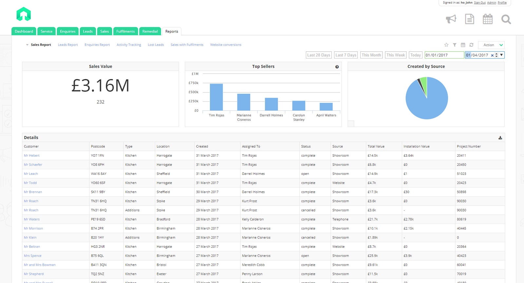Open customer Mr Brennan
The height and width of the screenshot is (283, 524).
click(x=33, y=192)
